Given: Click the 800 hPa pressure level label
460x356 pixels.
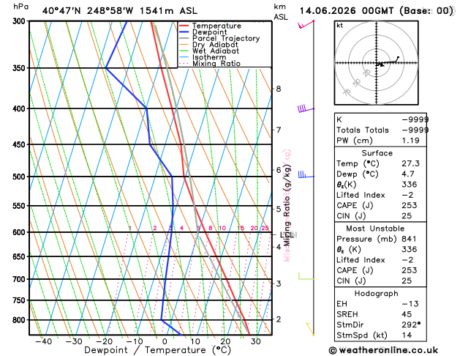Looking at the screenshot, I should [x=20, y=320].
